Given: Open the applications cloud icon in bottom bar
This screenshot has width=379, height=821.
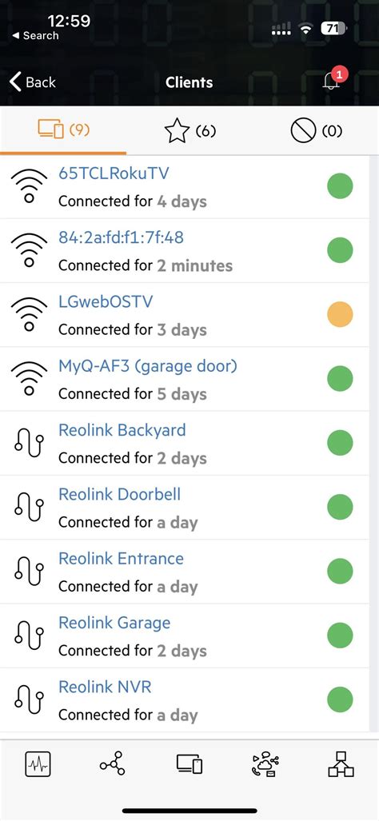Looking at the screenshot, I should point(265,764).
